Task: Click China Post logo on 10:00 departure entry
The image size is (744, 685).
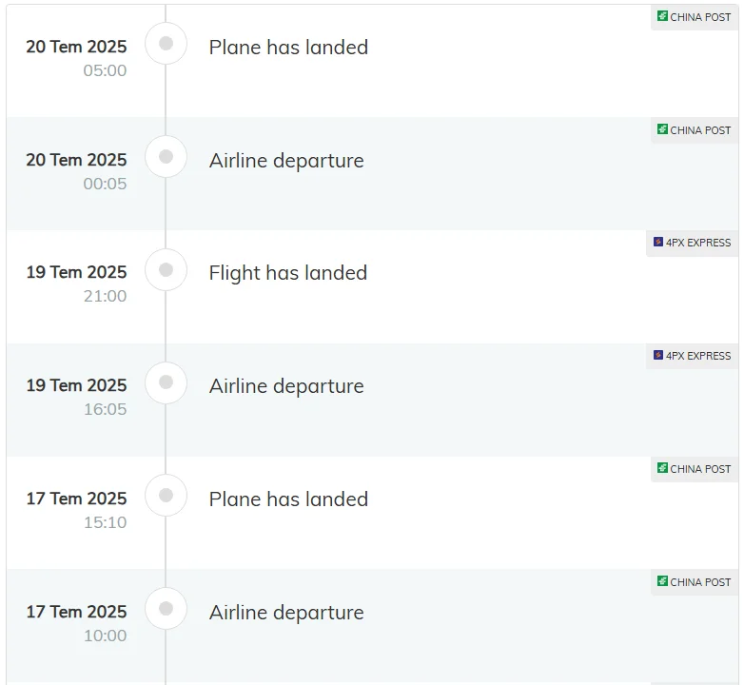Action: pos(663,581)
